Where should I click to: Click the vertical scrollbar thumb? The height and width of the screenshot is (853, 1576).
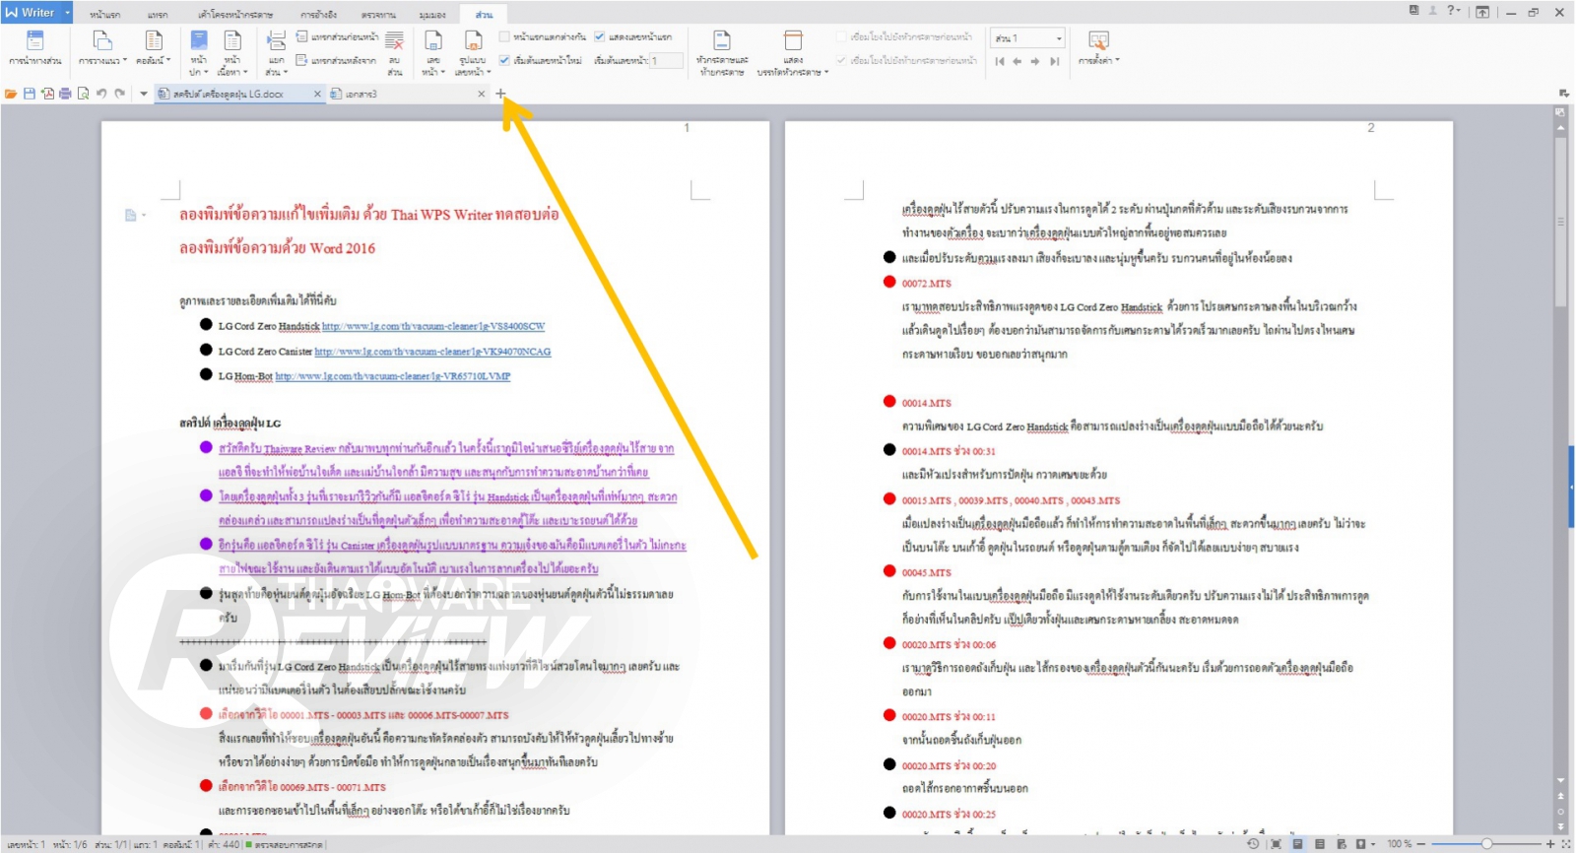[1560, 222]
